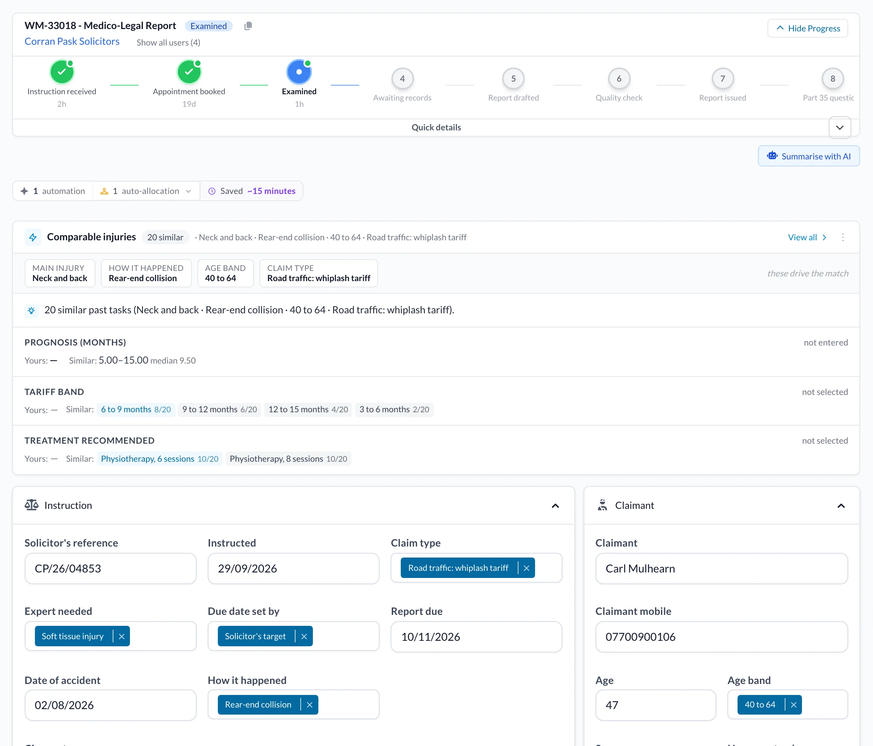
Task: Open the Corran Pask Solicitors link
Action: [x=72, y=41]
